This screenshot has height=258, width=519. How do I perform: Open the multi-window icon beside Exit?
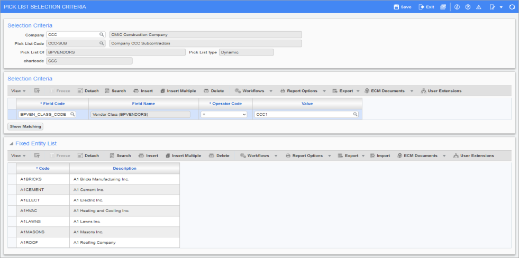[x=443, y=7]
